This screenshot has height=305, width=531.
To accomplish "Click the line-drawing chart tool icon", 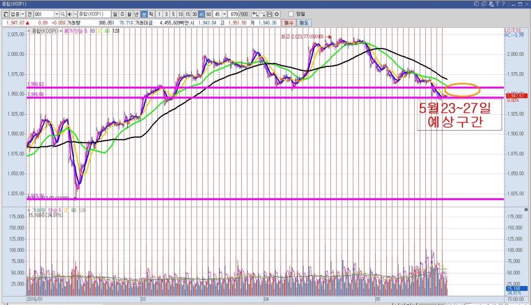I will pos(262,14).
